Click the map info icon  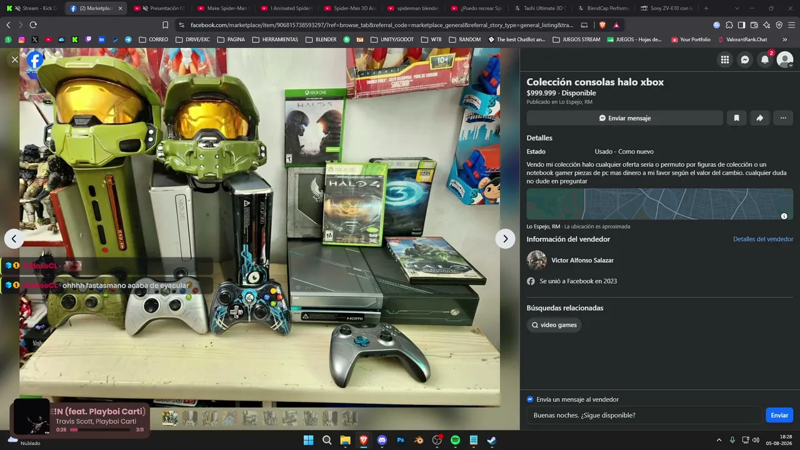pos(784,216)
